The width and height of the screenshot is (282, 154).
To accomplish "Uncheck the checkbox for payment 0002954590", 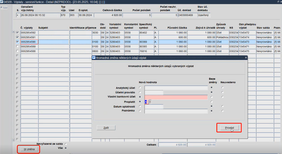I will tap(17, 41).
